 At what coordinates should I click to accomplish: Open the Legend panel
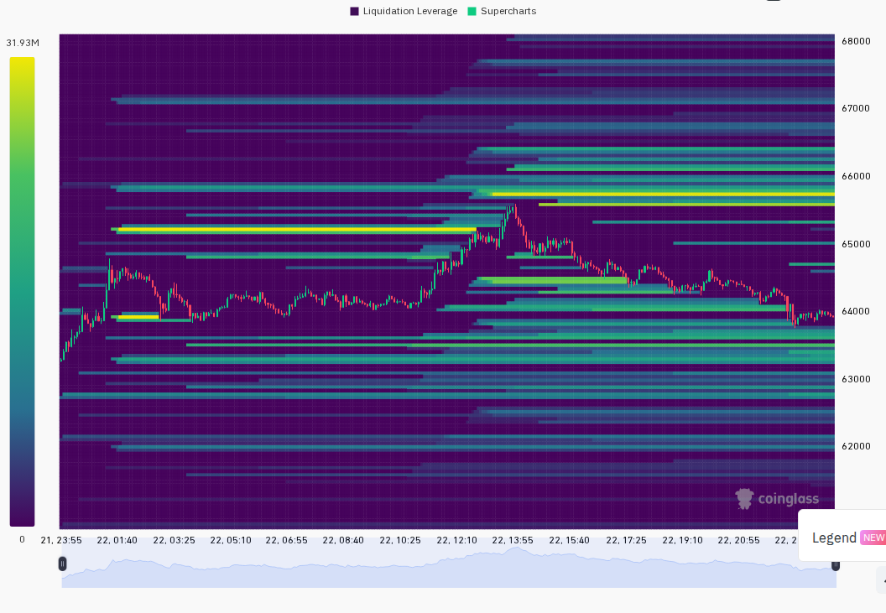pos(834,538)
